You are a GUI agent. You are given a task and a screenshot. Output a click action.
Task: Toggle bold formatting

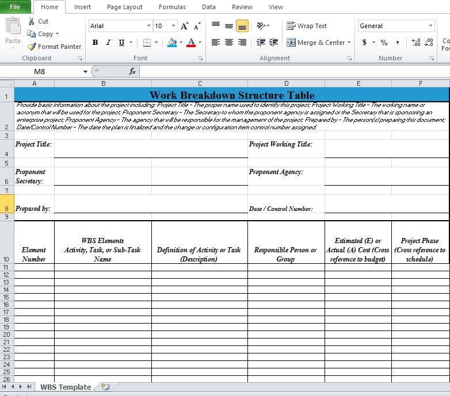[x=95, y=43]
